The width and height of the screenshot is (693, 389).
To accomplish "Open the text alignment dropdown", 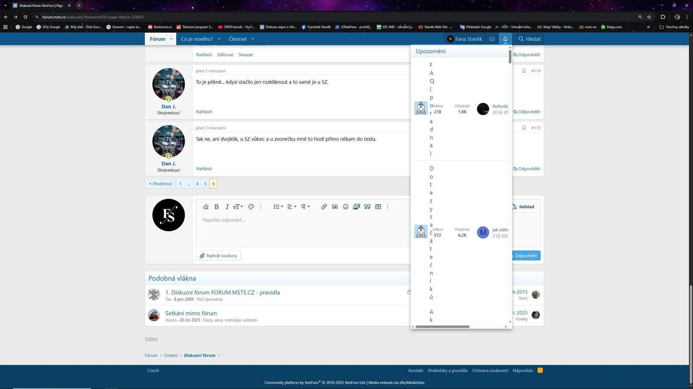I will tap(292, 207).
